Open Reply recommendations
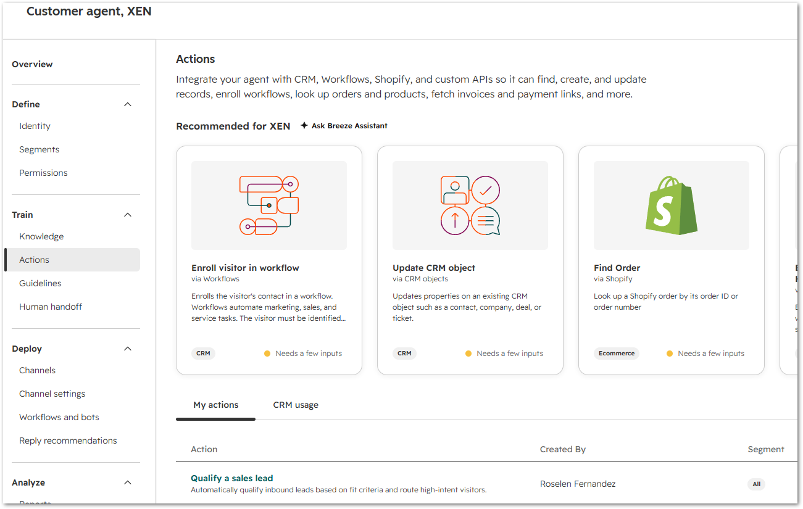Viewport: 803px width, 509px height. 68,441
